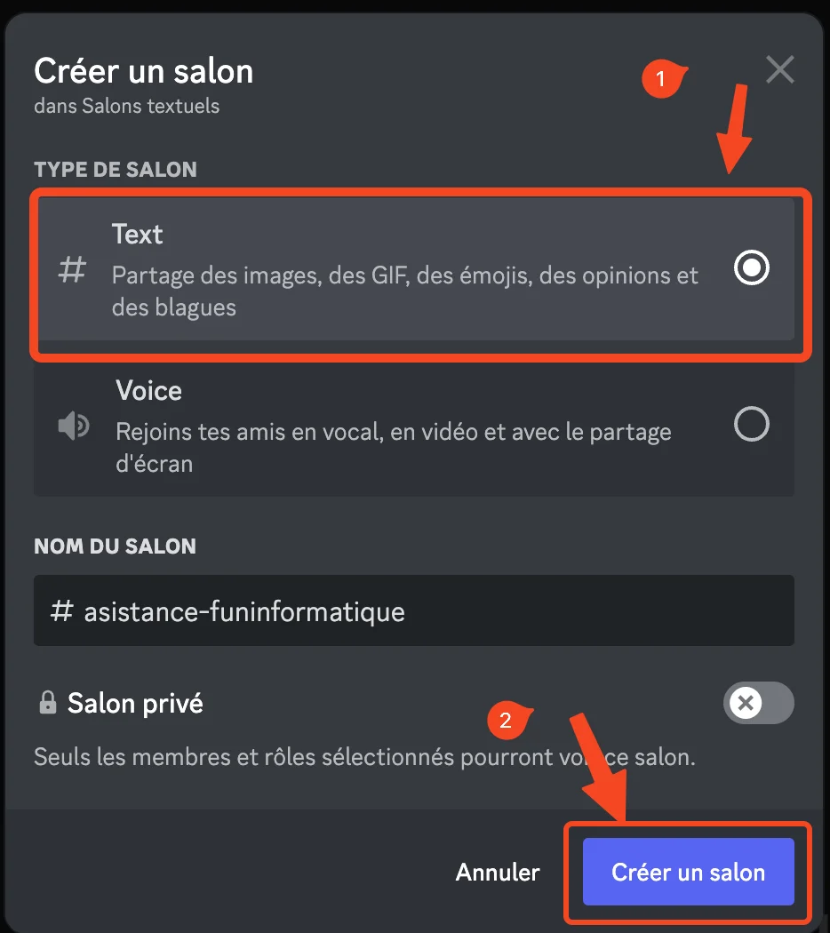Click the Voice option description text

[394, 448]
